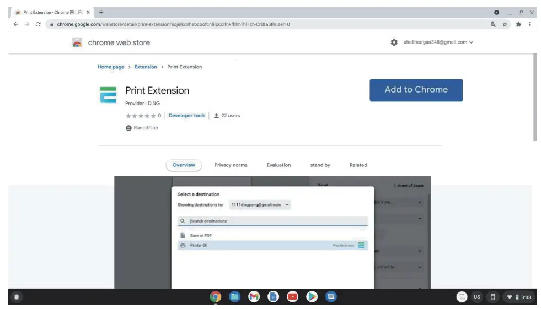Click the lock icon in address bar
The width and height of the screenshot is (541, 309).
pos(51,24)
